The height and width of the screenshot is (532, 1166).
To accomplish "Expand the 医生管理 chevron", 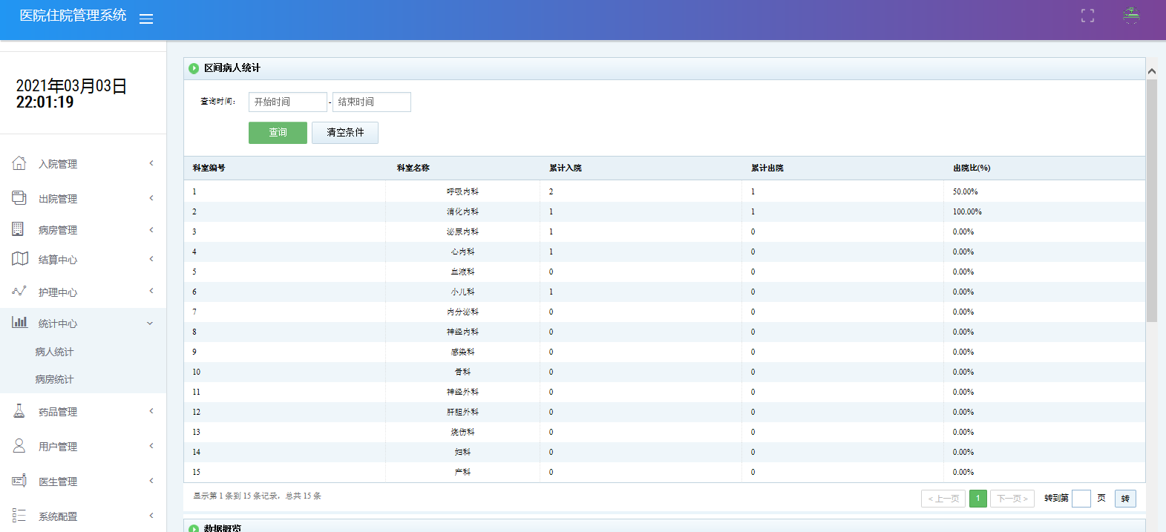I will (151, 481).
